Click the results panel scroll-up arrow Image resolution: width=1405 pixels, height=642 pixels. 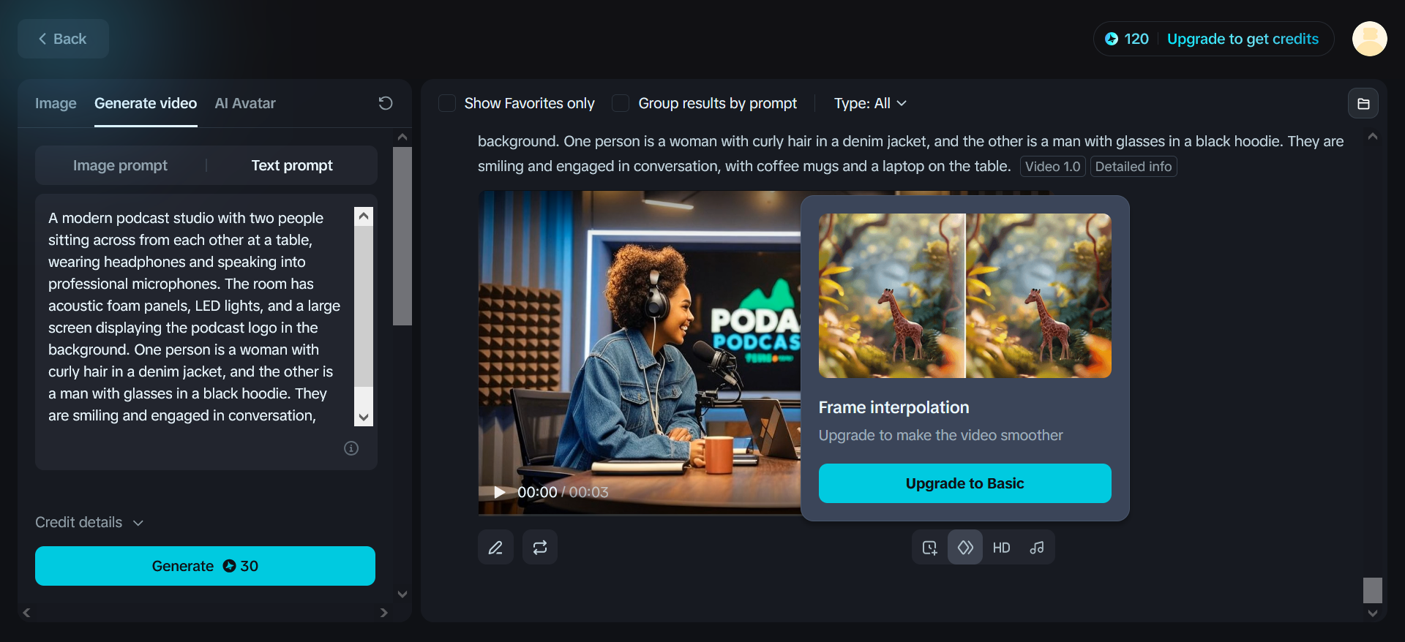(x=1373, y=137)
